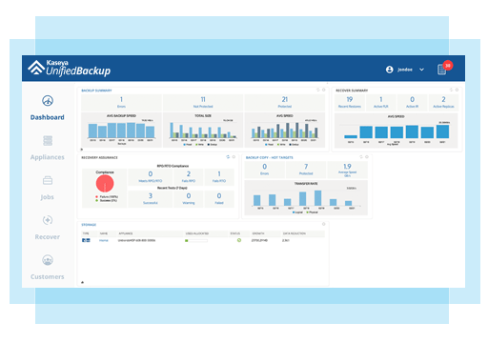Viewport: 488px width, 343px height.
Task: Open the storage name link in table
Action: coord(104,240)
